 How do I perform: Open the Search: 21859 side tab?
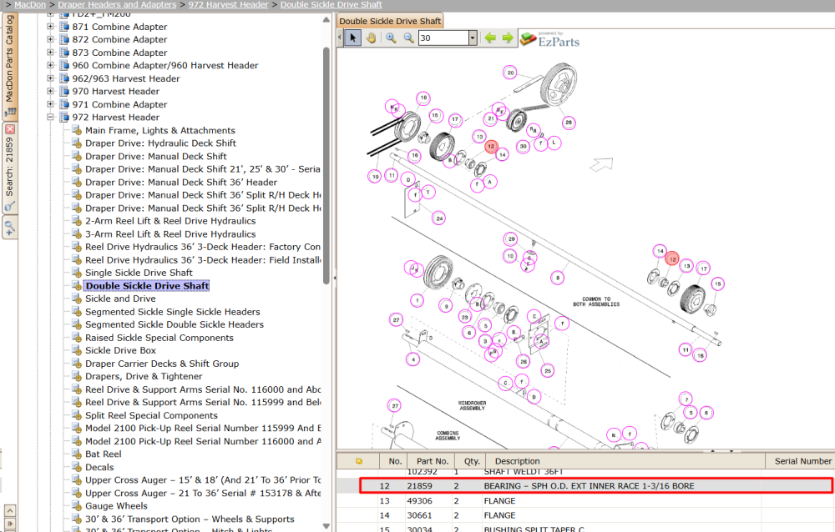9,168
